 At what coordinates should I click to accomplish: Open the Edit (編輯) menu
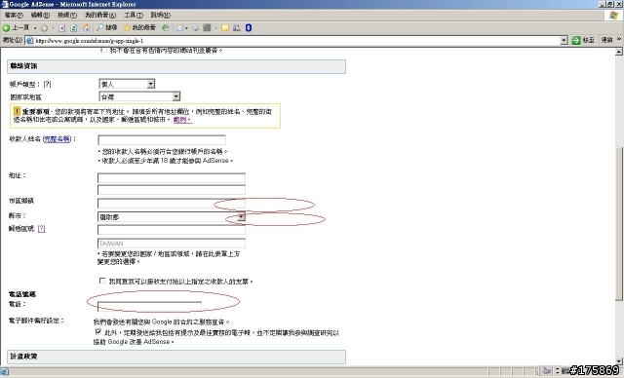coord(40,16)
